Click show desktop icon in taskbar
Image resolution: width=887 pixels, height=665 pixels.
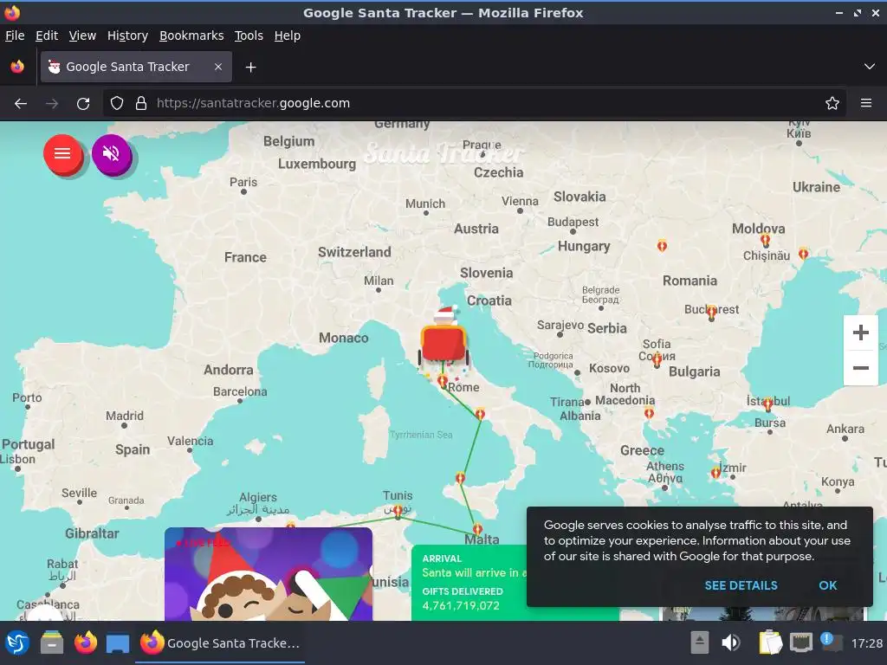(x=118, y=643)
